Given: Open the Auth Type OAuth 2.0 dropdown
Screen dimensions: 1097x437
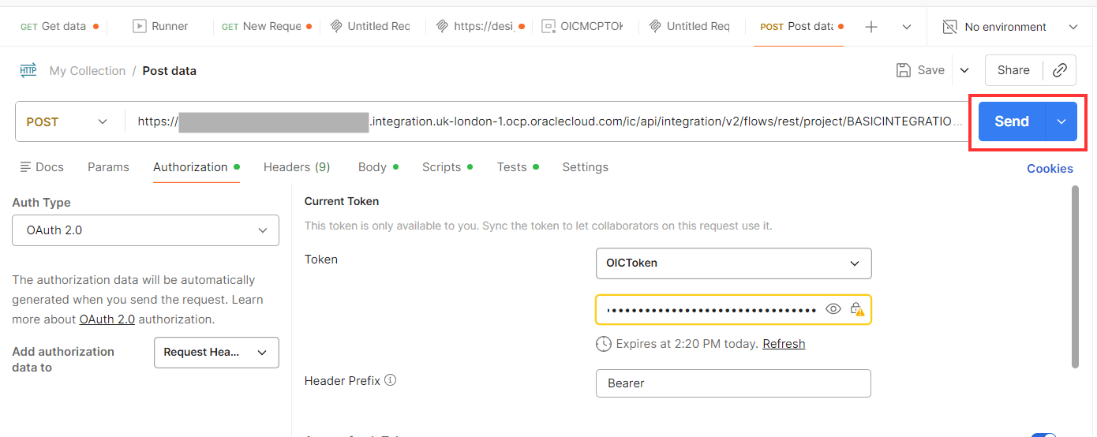Looking at the screenshot, I should pyautogui.click(x=145, y=230).
